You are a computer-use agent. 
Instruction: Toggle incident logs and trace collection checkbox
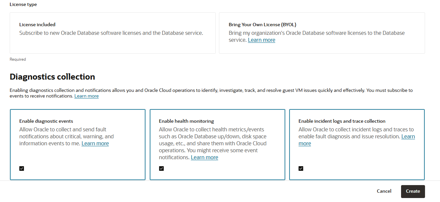301,168
